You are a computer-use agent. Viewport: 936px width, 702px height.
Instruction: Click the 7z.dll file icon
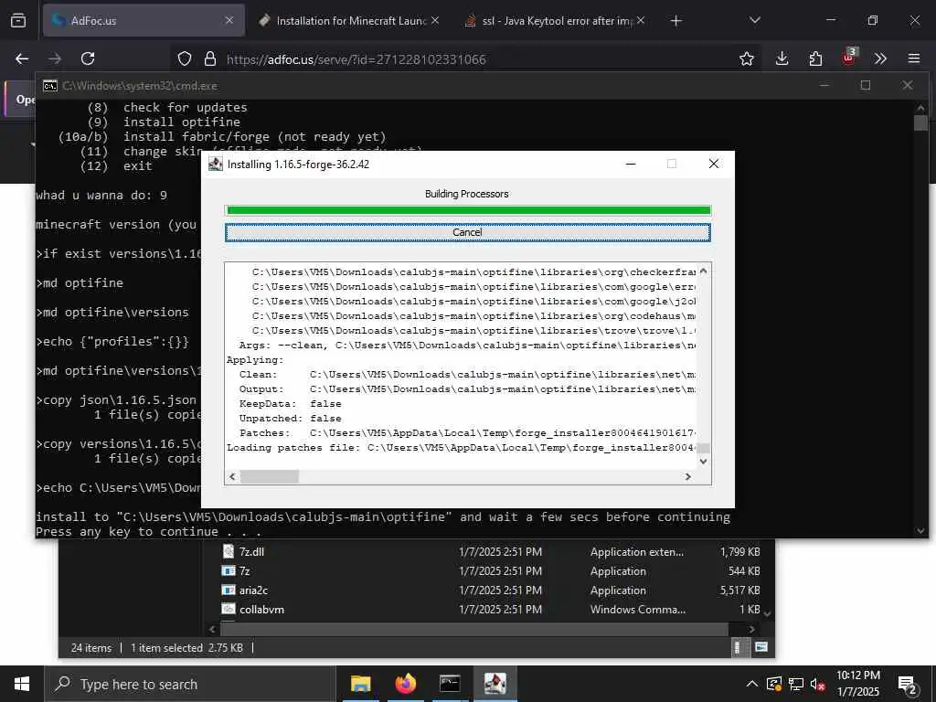228,551
